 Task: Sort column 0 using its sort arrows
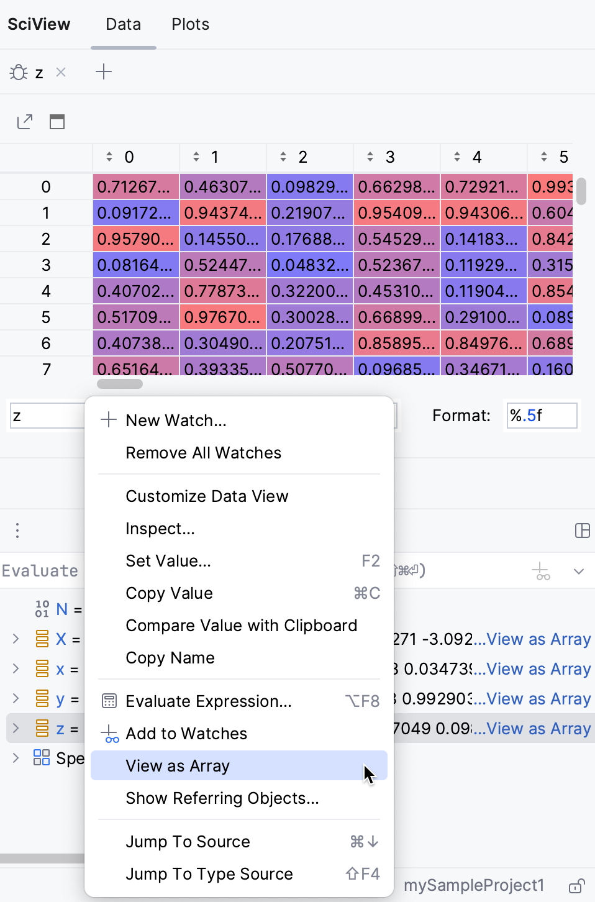(109, 157)
